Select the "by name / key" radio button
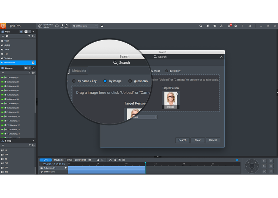This screenshot has width=278, height=198. point(74,81)
